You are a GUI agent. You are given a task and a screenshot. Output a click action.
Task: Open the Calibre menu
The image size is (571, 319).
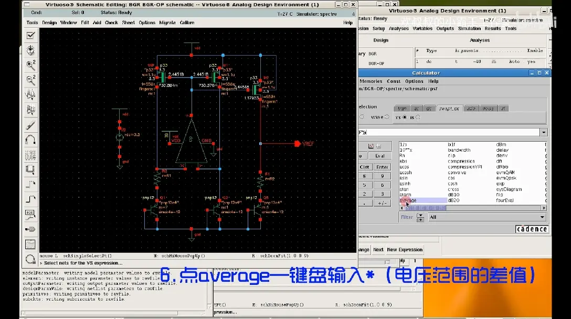(x=187, y=23)
